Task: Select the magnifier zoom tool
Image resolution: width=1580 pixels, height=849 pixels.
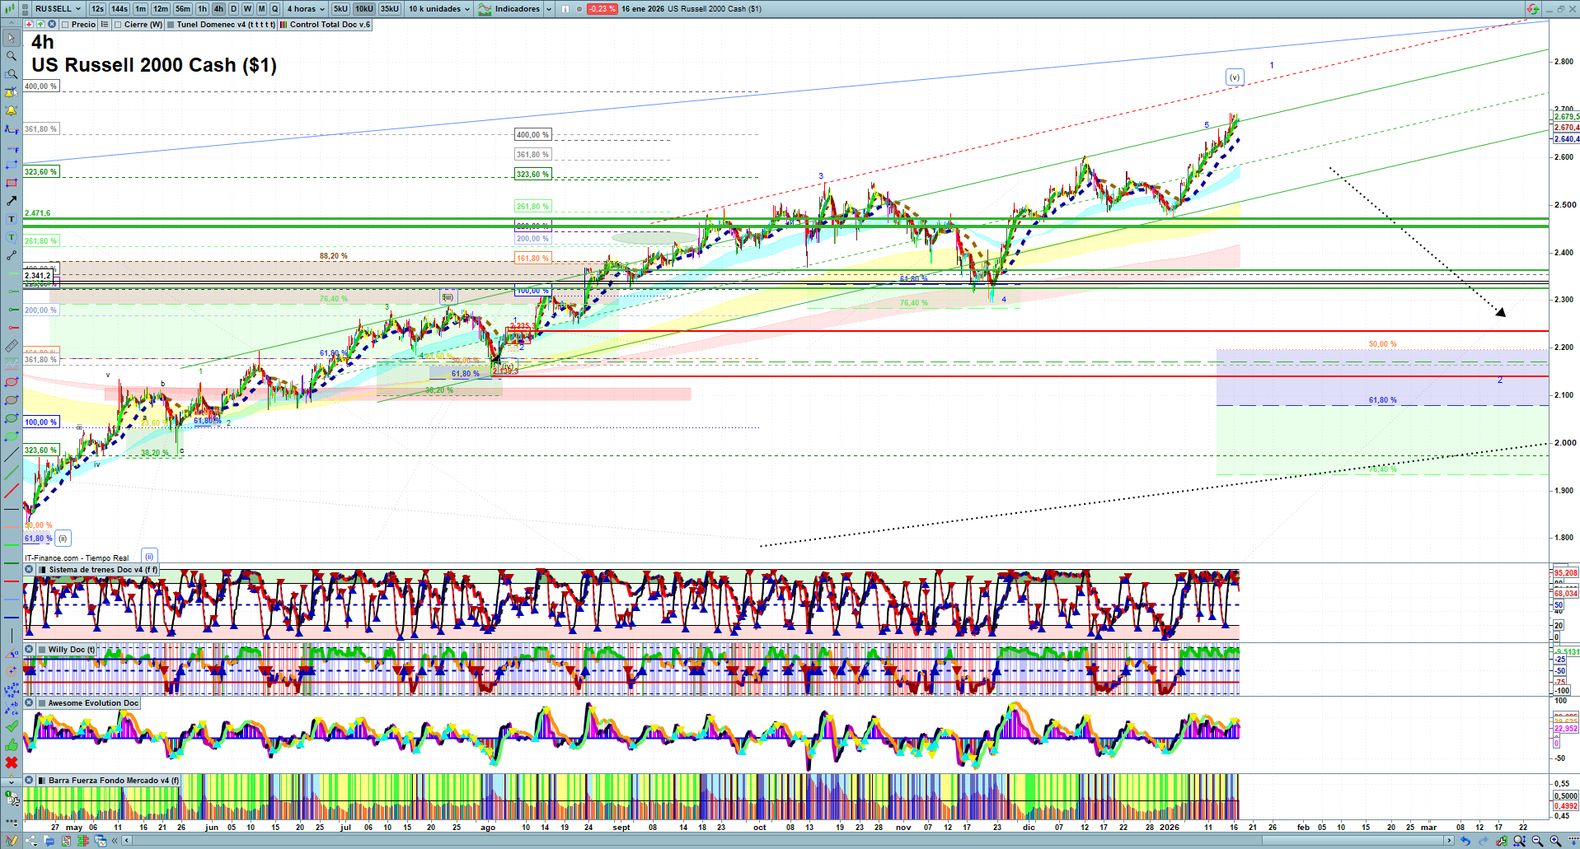Action: coord(12,56)
